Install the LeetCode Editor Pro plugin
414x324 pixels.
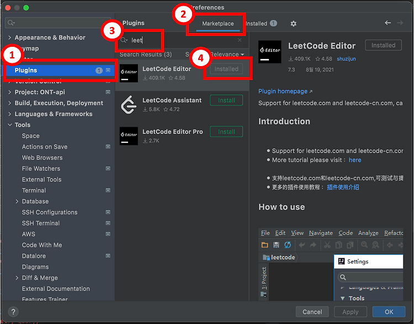pos(226,132)
